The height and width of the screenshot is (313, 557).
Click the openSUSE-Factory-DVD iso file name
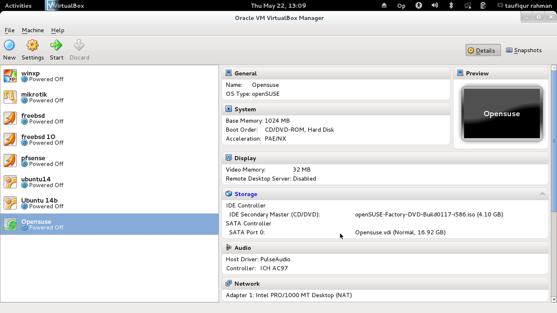(x=429, y=214)
